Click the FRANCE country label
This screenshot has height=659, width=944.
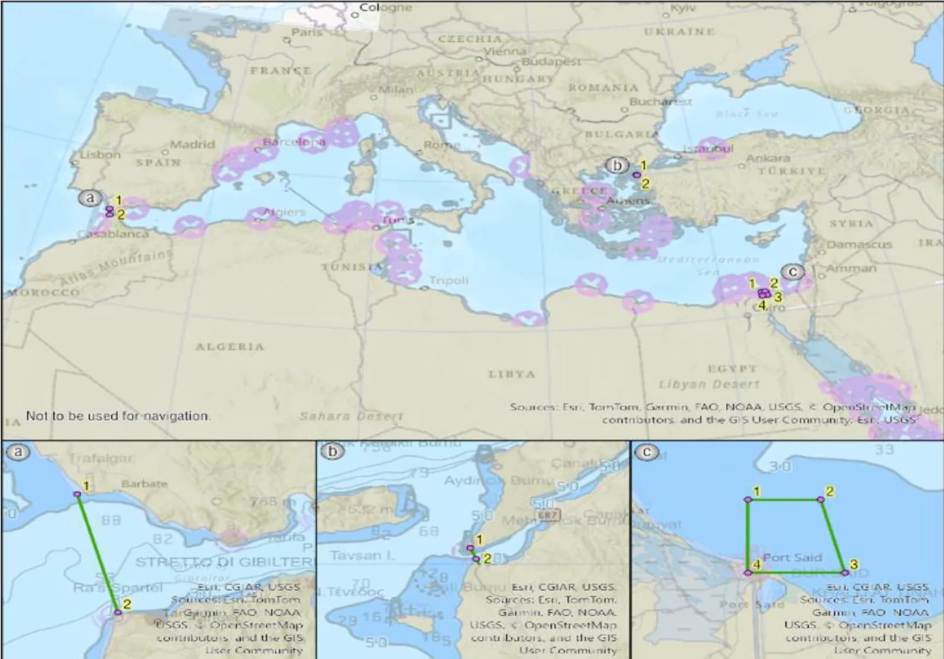pos(280,70)
